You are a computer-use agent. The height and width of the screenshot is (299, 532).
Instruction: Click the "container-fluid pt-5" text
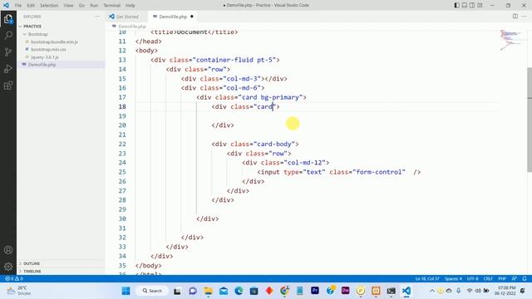coord(234,60)
